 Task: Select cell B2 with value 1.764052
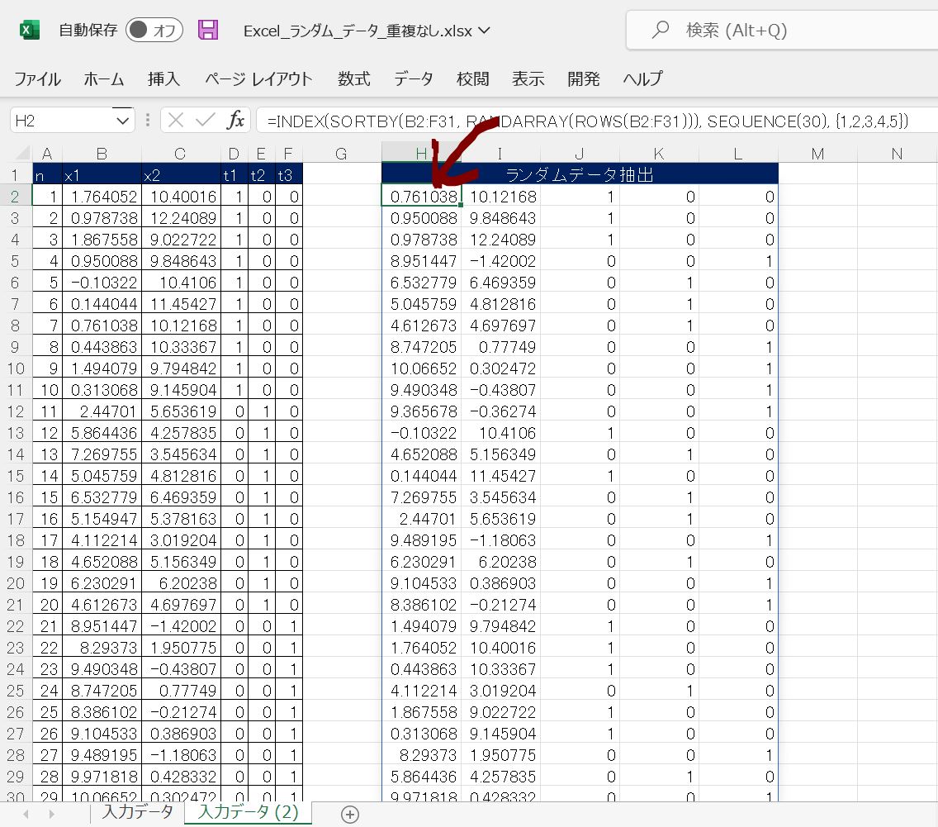click(x=102, y=197)
